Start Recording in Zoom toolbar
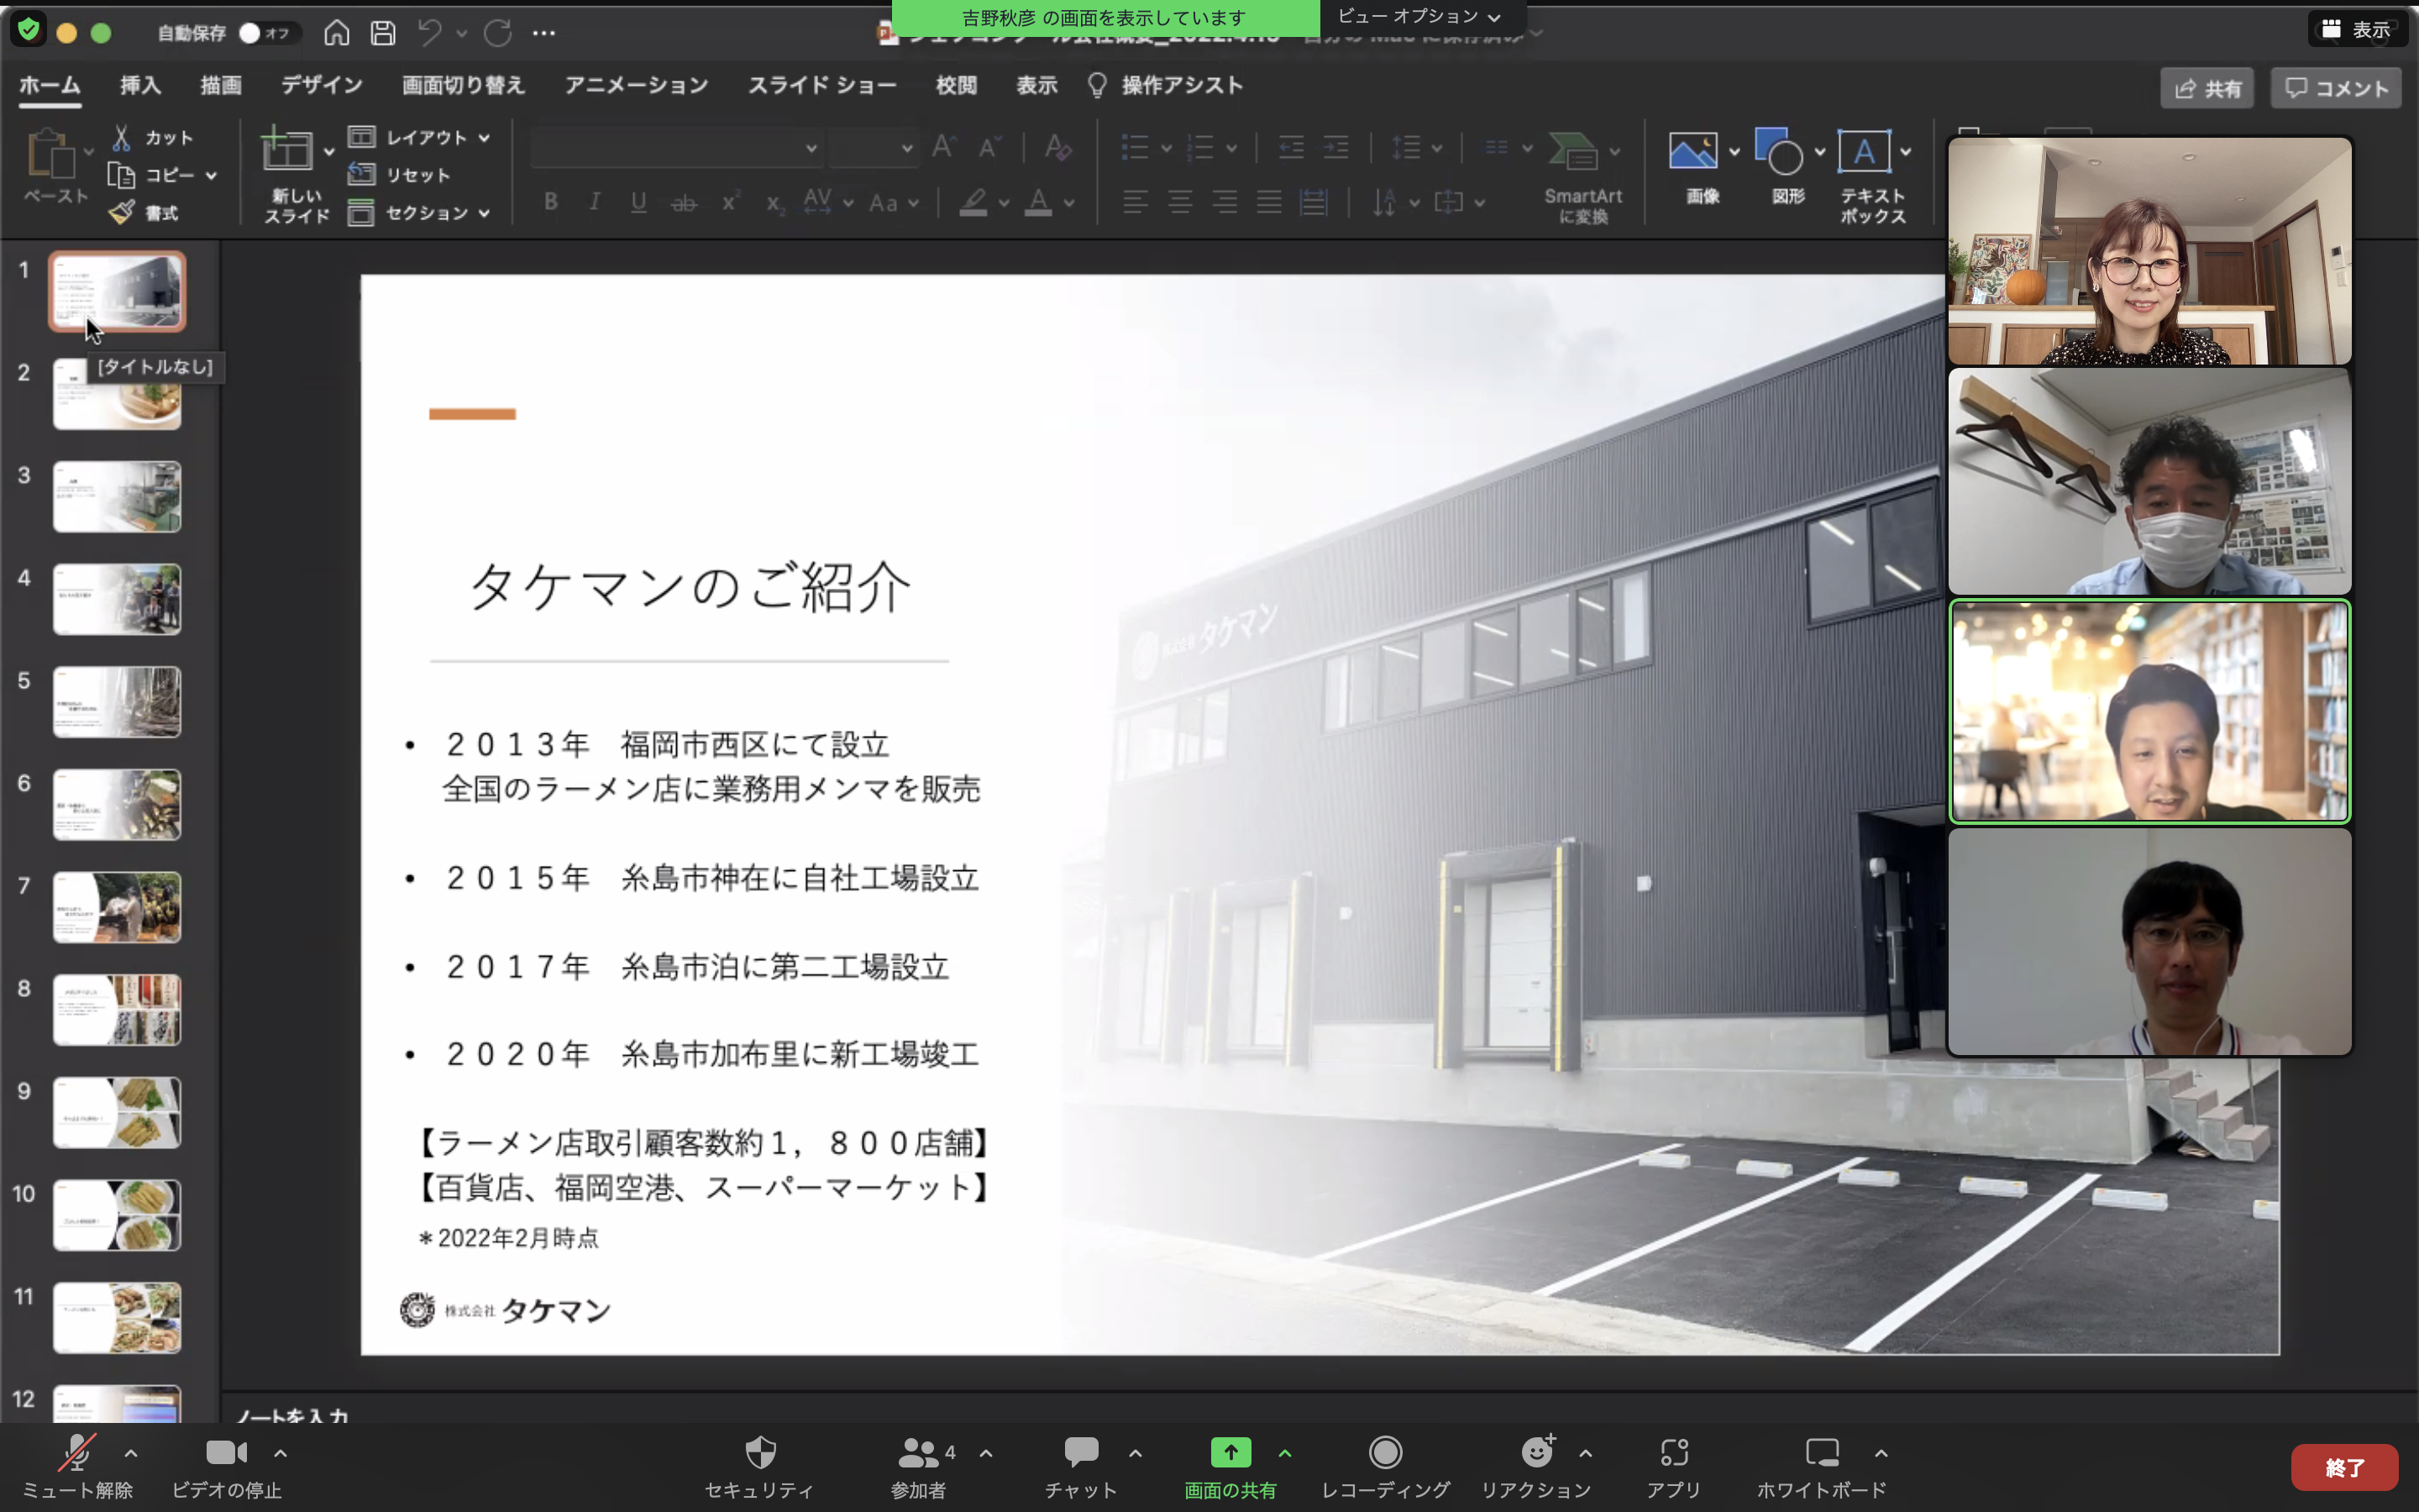The height and width of the screenshot is (1512, 2419). pyautogui.click(x=1385, y=1466)
